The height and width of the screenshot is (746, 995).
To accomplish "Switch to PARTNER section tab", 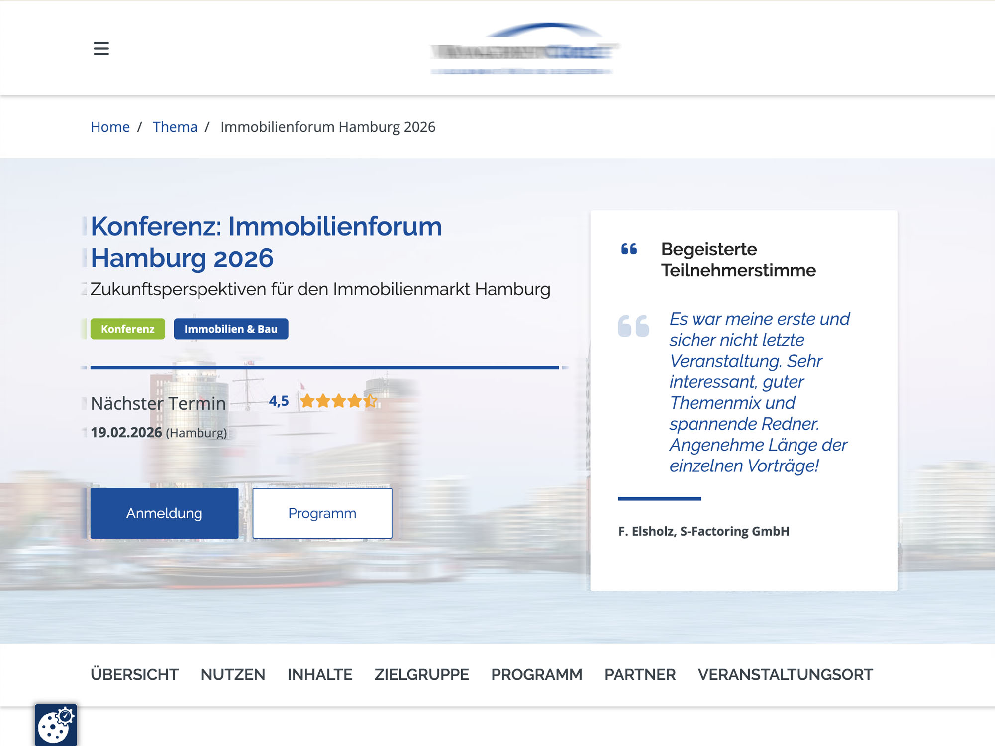I will (x=640, y=675).
